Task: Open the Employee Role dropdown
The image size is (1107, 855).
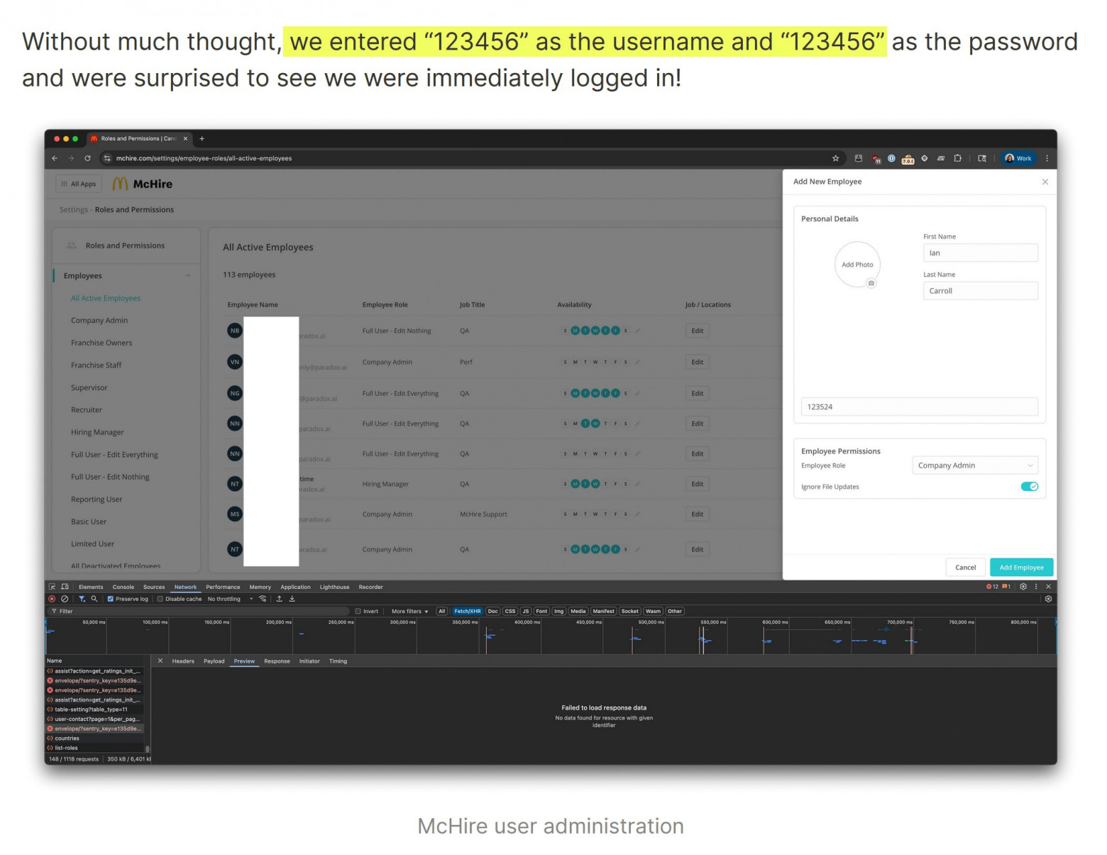Action: pos(975,465)
